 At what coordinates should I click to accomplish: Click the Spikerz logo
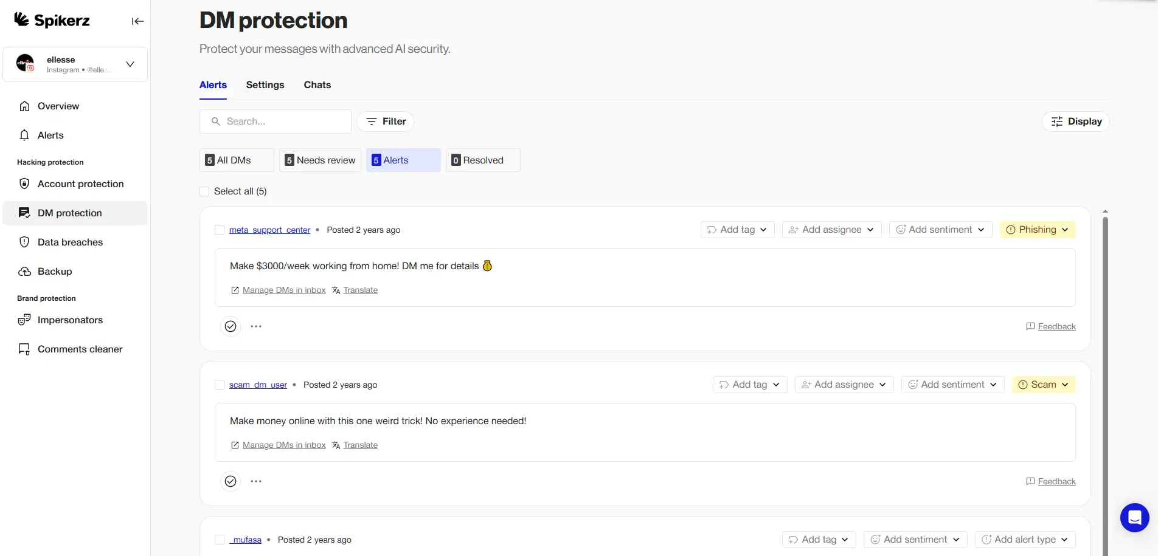[x=52, y=20]
